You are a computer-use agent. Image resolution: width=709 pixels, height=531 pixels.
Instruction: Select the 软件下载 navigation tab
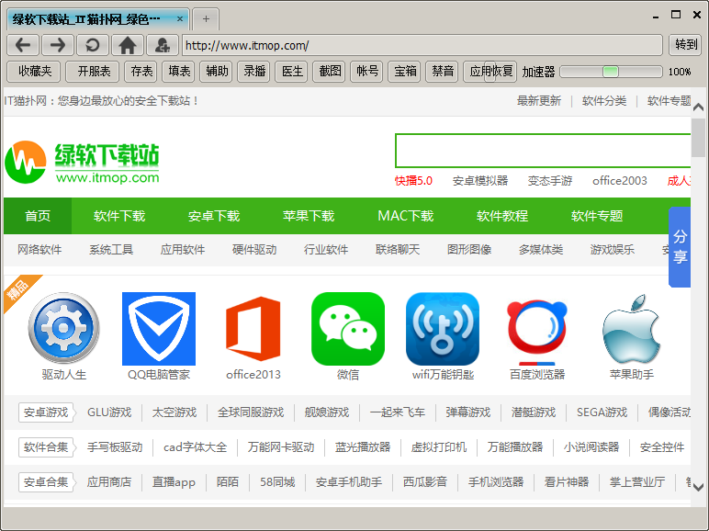click(x=119, y=216)
